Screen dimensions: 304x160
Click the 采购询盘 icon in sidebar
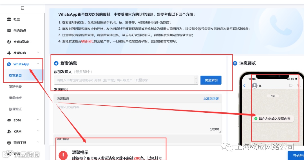pyautogui.click(x=9, y=31)
